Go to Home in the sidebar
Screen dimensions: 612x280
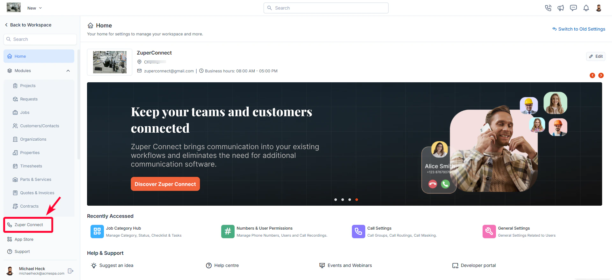[39, 56]
